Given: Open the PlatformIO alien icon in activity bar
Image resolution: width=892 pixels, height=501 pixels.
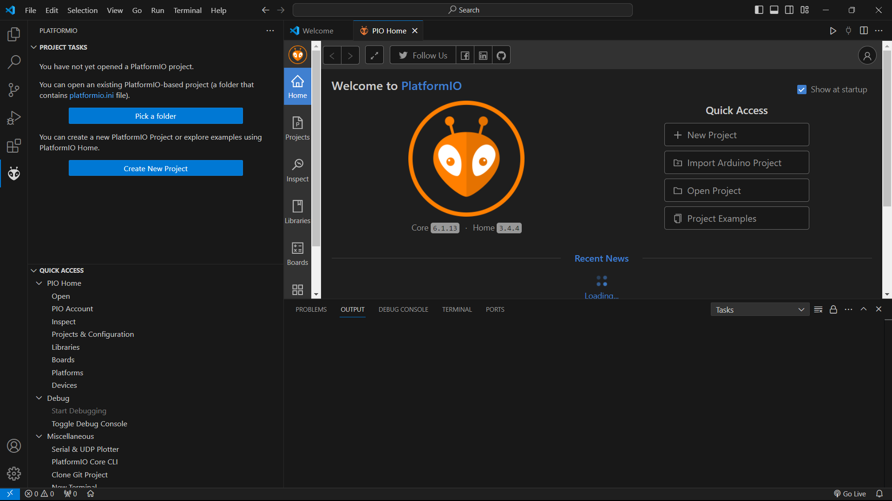Looking at the screenshot, I should pyautogui.click(x=14, y=173).
